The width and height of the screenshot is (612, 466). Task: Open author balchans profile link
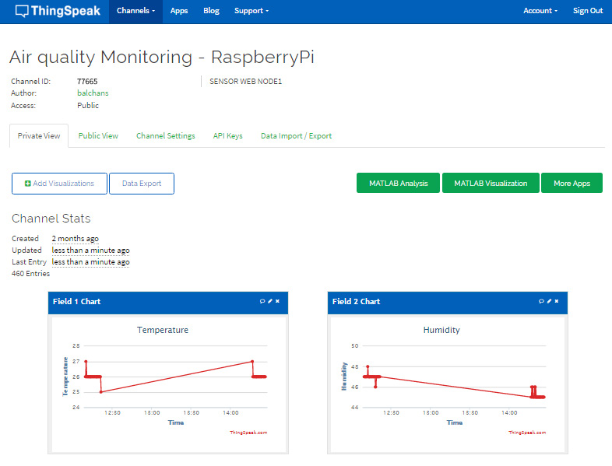point(93,93)
